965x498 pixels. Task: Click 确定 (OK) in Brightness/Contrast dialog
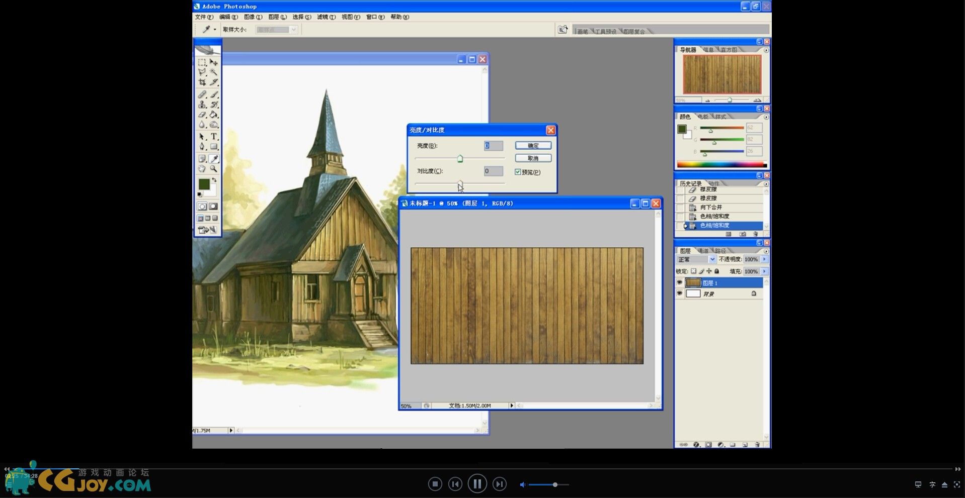(x=533, y=146)
